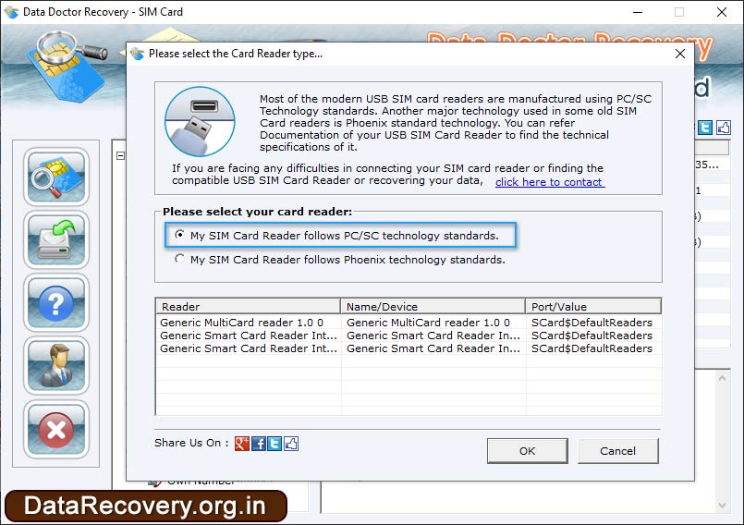
Task: Select the third row's Generic Smart Card Reader Int... Reader cell
Action: pos(249,348)
